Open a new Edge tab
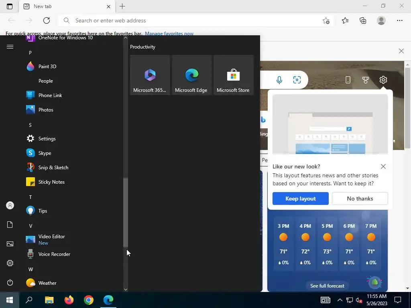 [x=122, y=6]
